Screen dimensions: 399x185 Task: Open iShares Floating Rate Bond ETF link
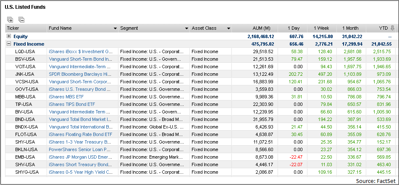[x=80, y=134]
